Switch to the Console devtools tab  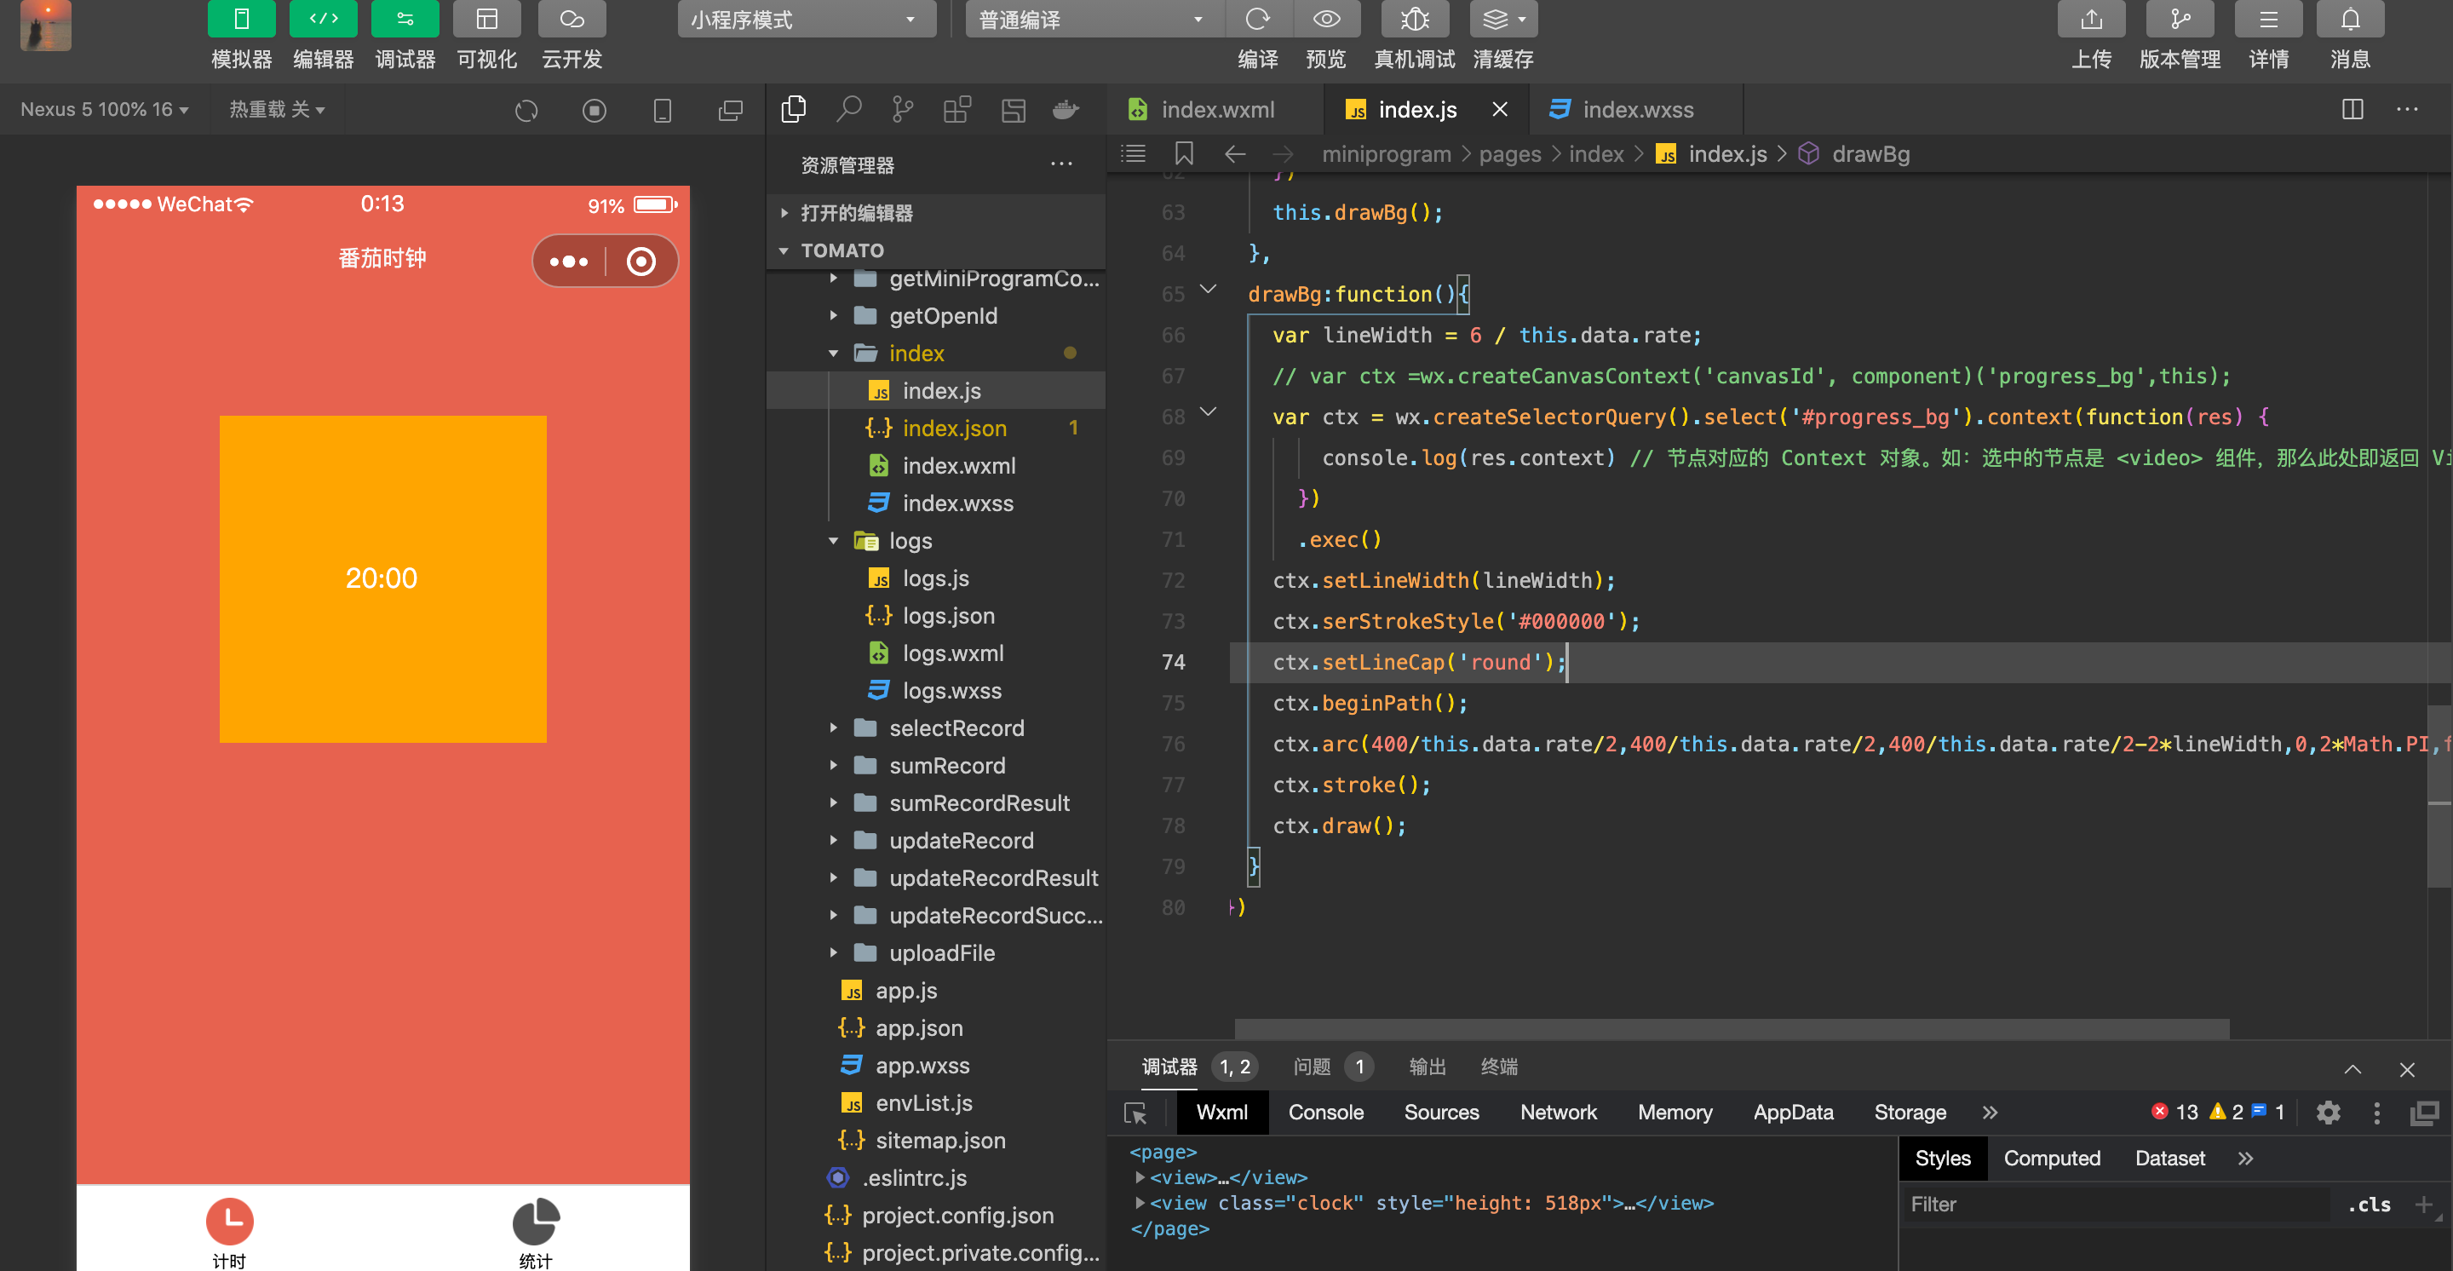[1324, 1113]
